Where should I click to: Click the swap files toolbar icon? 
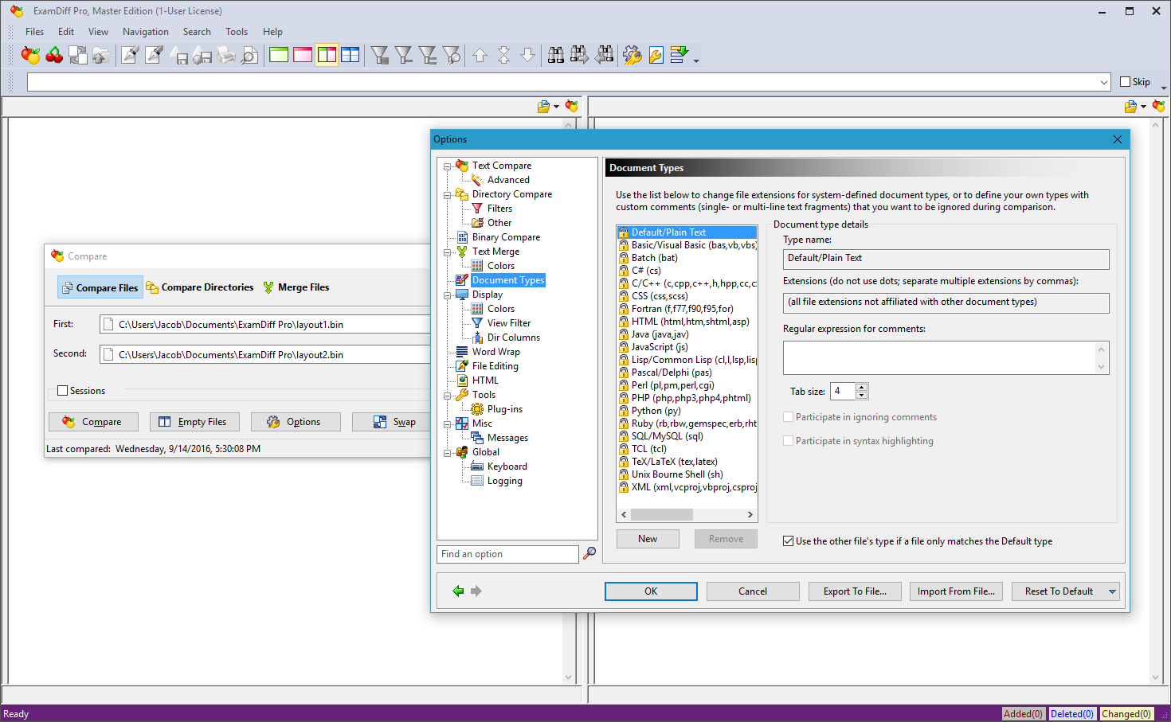78,55
